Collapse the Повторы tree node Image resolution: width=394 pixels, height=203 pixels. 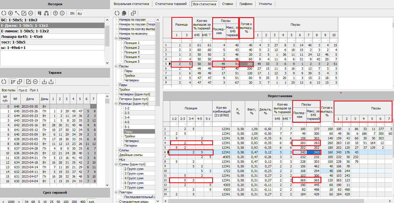click(116, 192)
